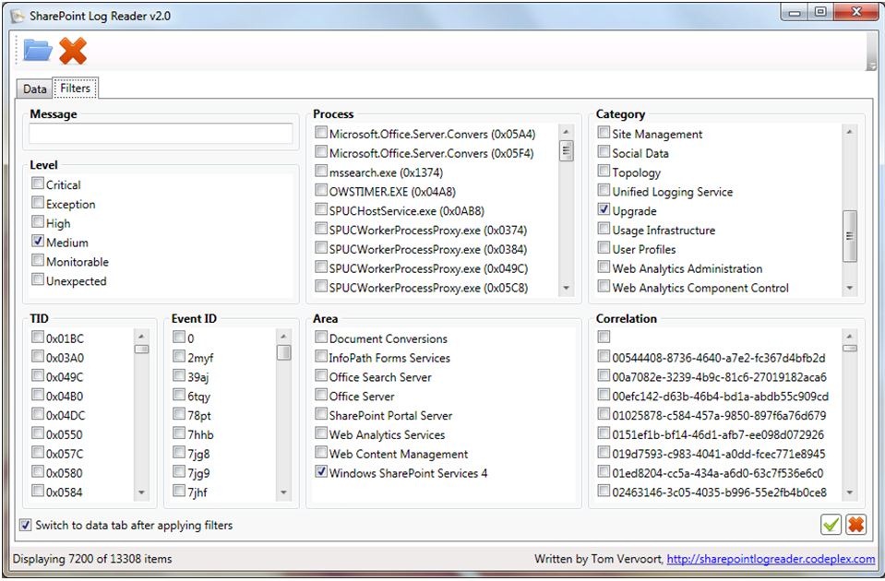This screenshot has width=885, height=581.
Task: Uncheck Windows SharePoint Services 4 area
Action: [321, 471]
